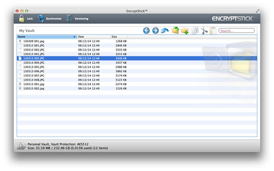Click the file icon of 130309 001.jpg
Viewport: 274px width, 171px height.
pos(20,41)
